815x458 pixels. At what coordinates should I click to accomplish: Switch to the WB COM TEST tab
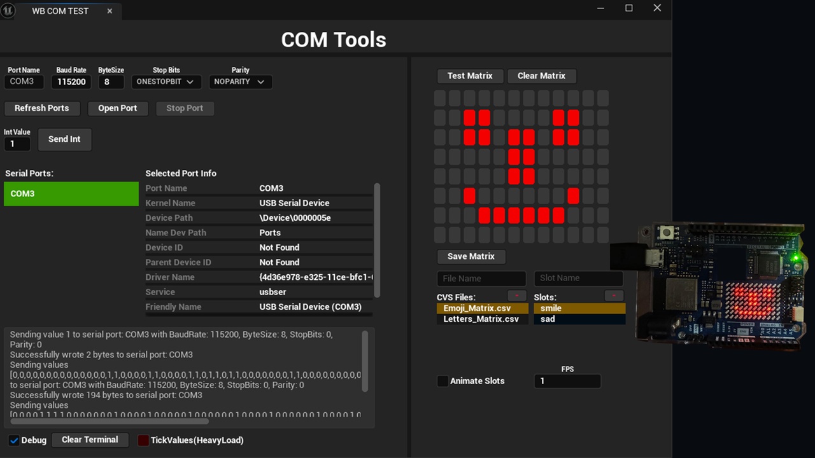(60, 11)
